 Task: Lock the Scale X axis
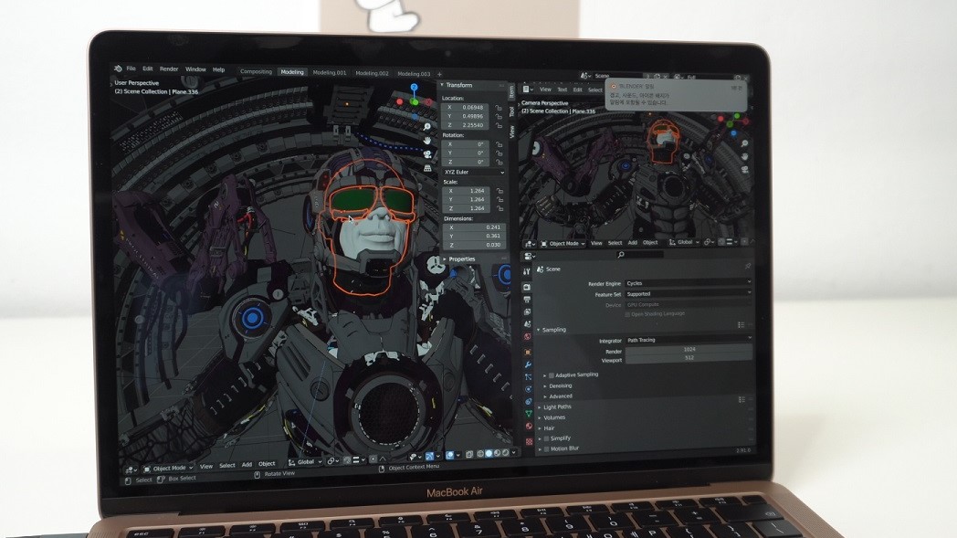(500, 191)
